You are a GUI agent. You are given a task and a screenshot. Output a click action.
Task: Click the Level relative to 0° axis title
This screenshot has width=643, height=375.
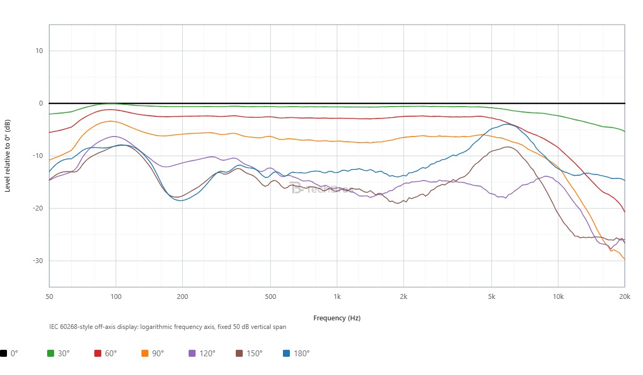tap(8, 155)
